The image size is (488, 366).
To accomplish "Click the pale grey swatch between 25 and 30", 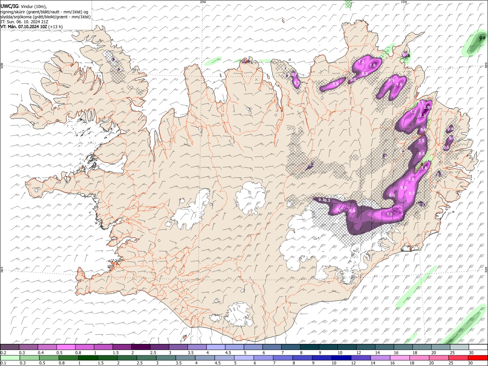I will click(x=459, y=347).
